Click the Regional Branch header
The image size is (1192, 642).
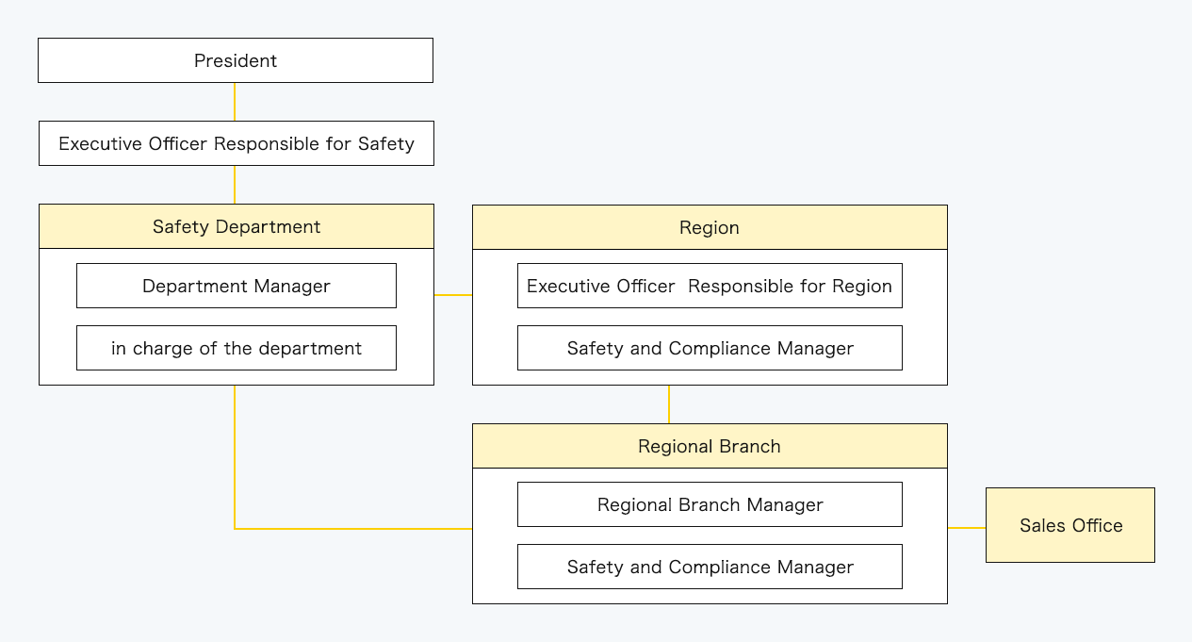(x=709, y=446)
